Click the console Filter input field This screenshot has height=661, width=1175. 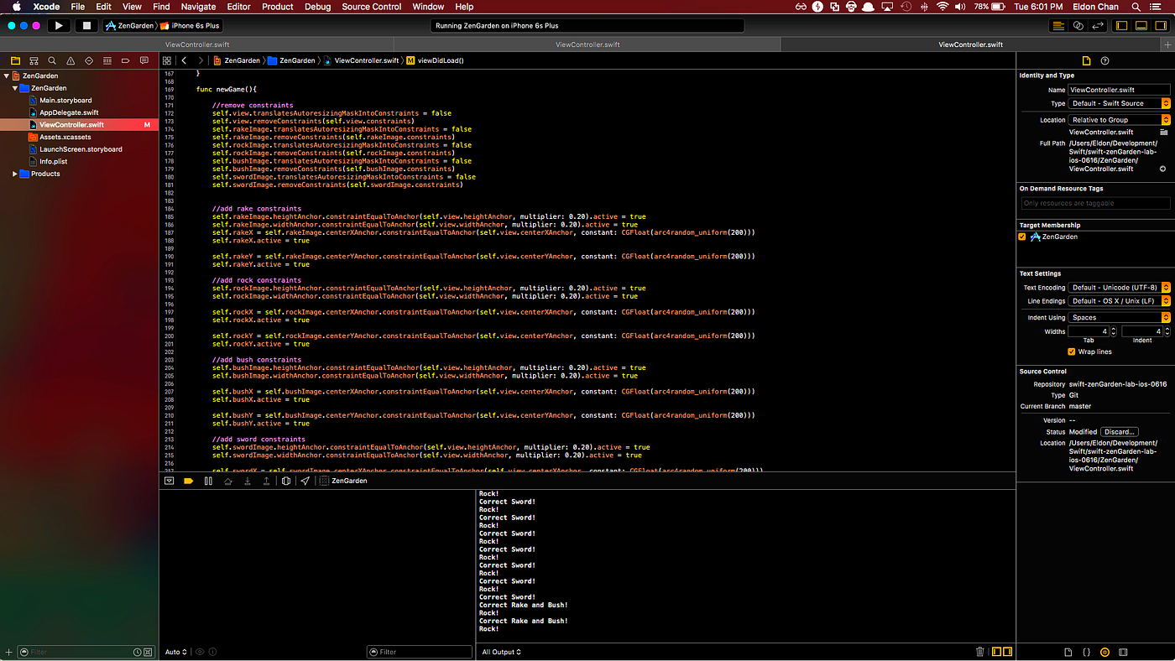click(419, 651)
